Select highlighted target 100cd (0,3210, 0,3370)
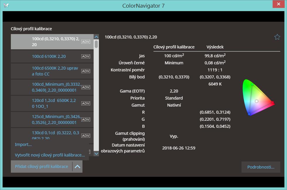287x190 pixels. [52, 42]
